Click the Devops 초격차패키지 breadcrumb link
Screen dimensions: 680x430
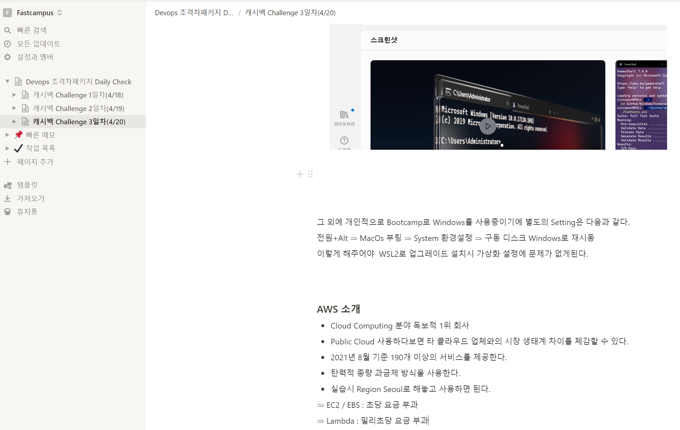194,13
